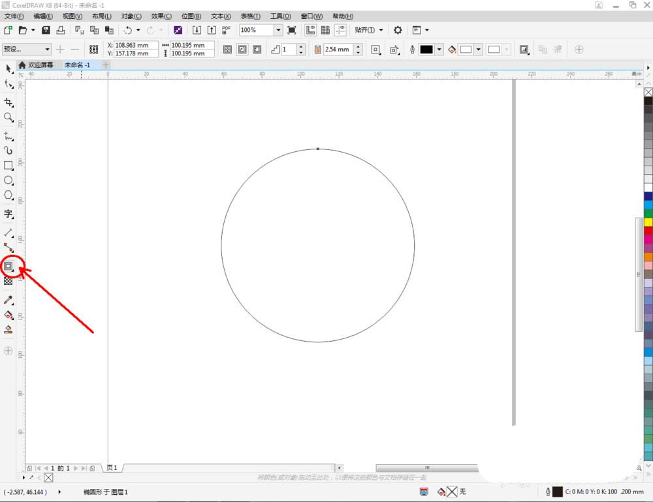Open the Effects menu
Screen dimensions: 653x502
pos(161,16)
